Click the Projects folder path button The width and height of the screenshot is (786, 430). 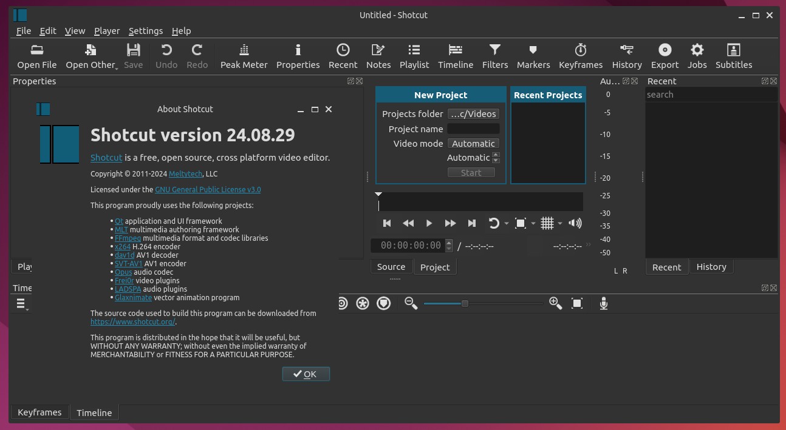[473, 114]
